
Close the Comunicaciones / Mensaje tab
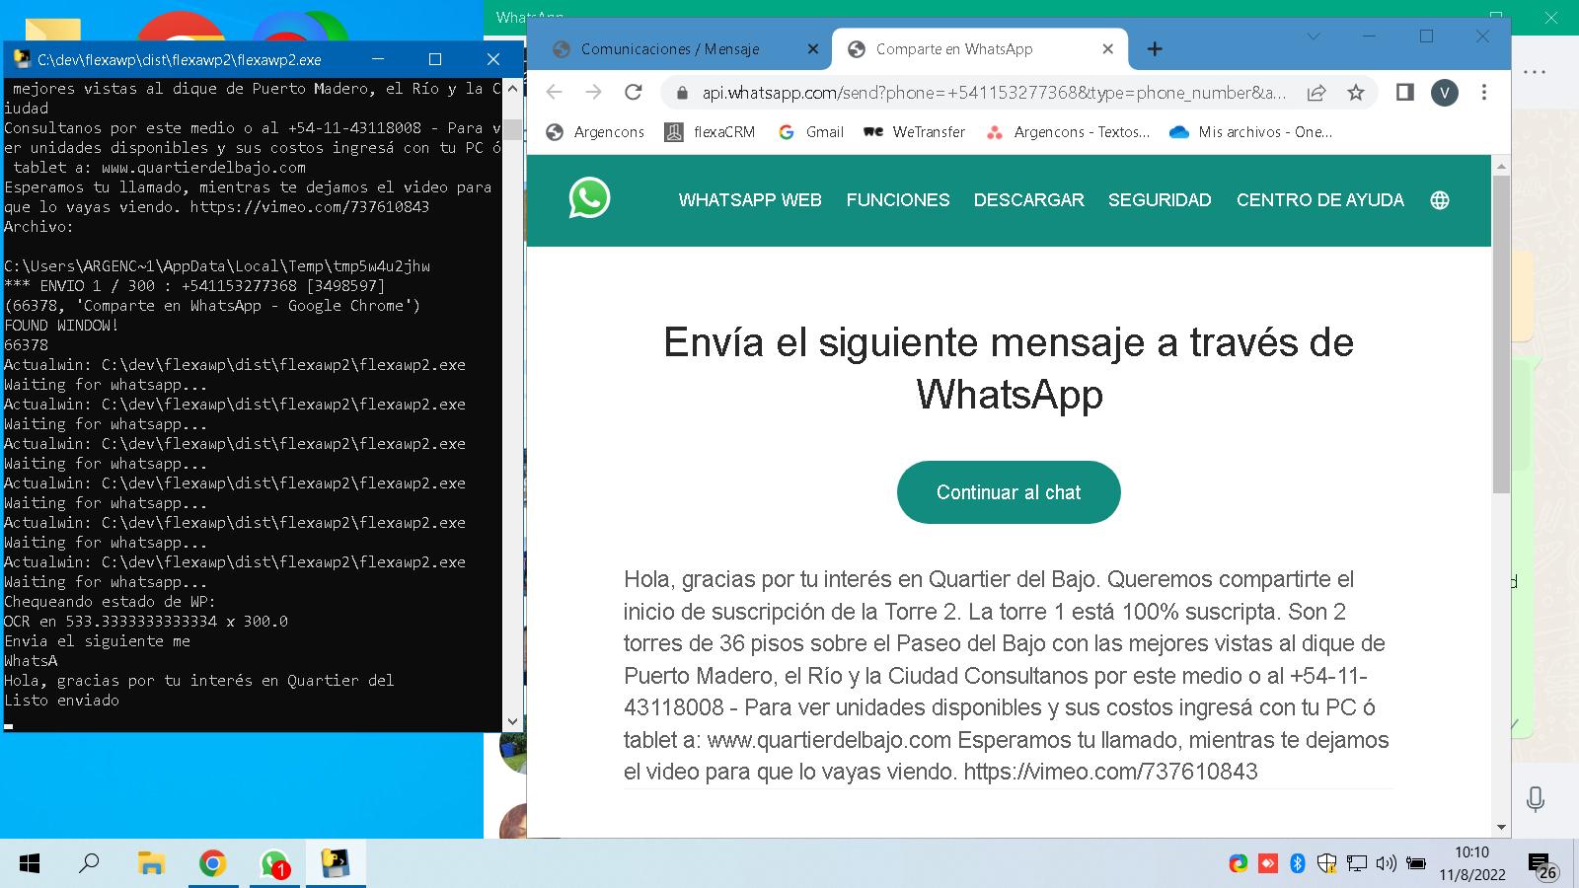(x=813, y=48)
